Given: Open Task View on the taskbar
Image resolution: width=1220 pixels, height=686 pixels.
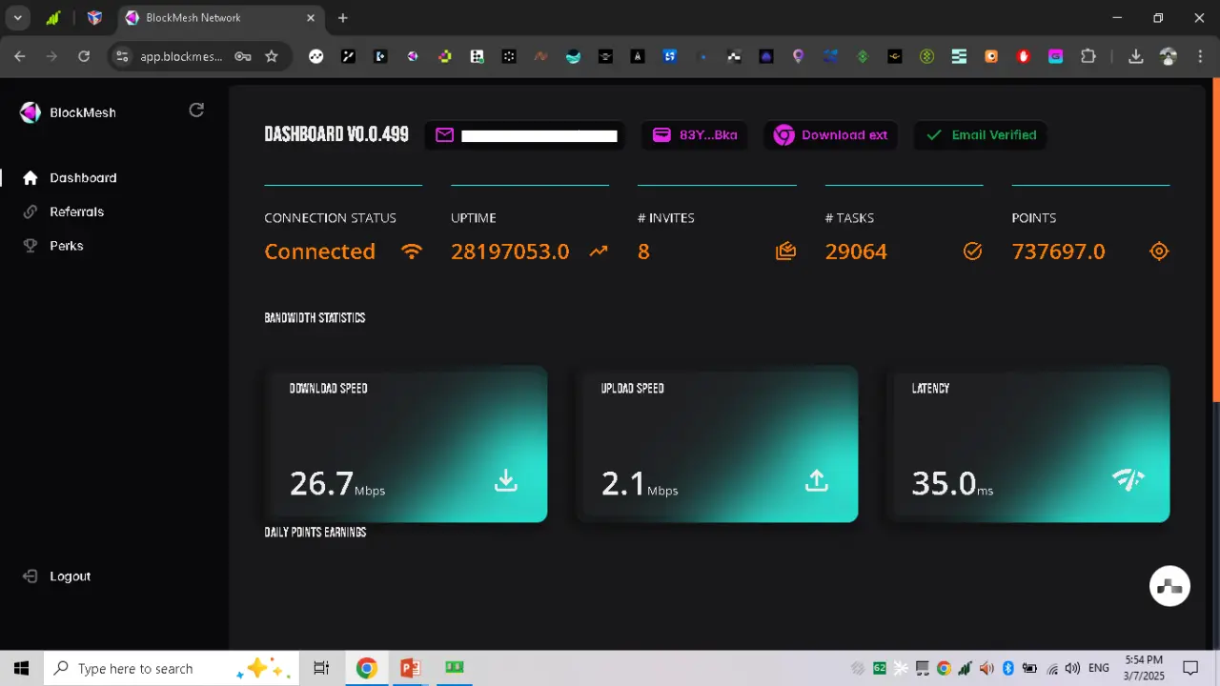Looking at the screenshot, I should pyautogui.click(x=321, y=668).
